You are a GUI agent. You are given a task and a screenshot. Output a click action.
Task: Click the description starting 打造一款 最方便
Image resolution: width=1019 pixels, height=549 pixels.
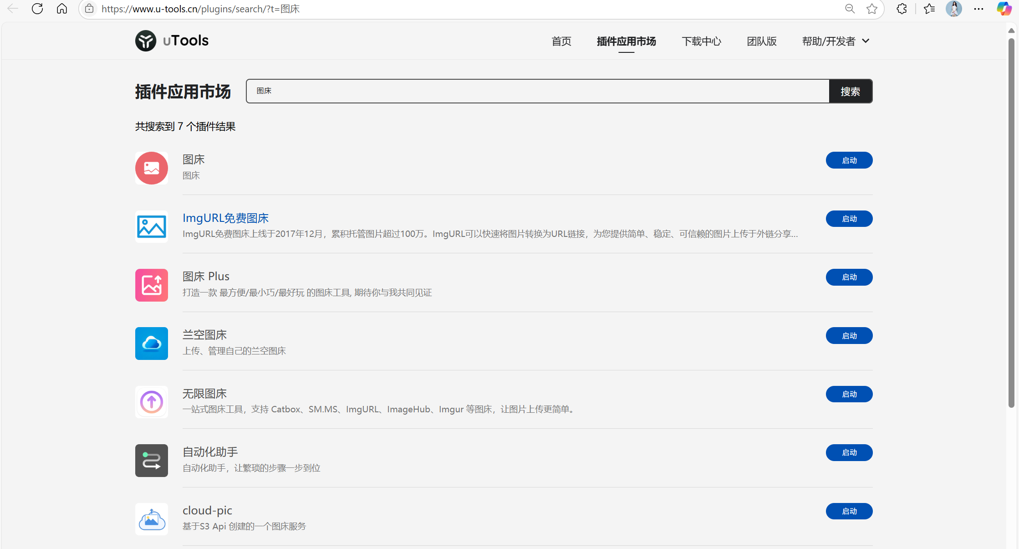pos(307,292)
